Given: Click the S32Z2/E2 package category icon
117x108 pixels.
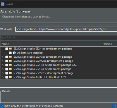Looking at the screenshot, I should [11, 73].
